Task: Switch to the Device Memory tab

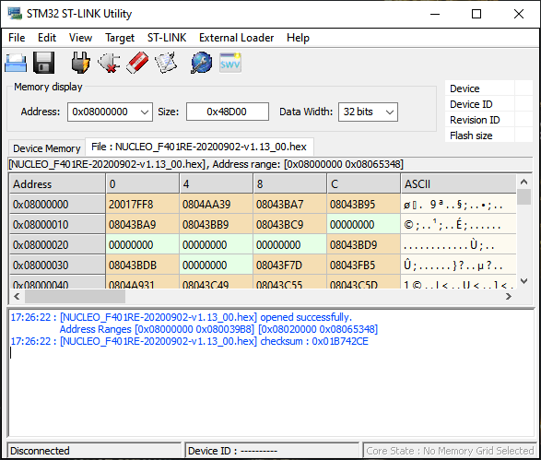Action: click(47, 148)
